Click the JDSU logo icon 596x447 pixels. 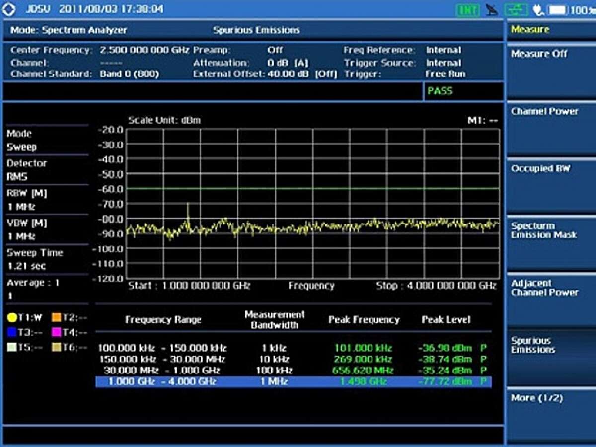(x=9, y=9)
